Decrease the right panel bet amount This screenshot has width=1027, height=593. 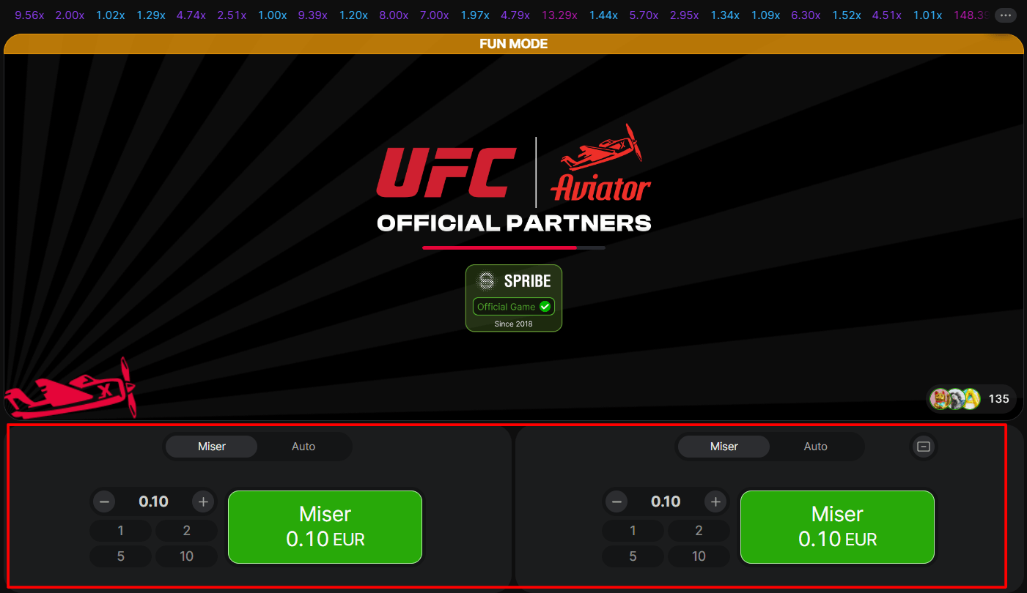coord(617,501)
